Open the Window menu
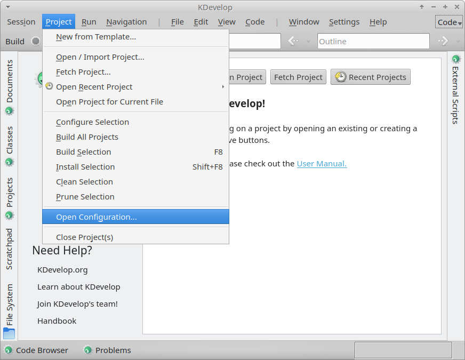The image size is (465, 360). tap(304, 22)
